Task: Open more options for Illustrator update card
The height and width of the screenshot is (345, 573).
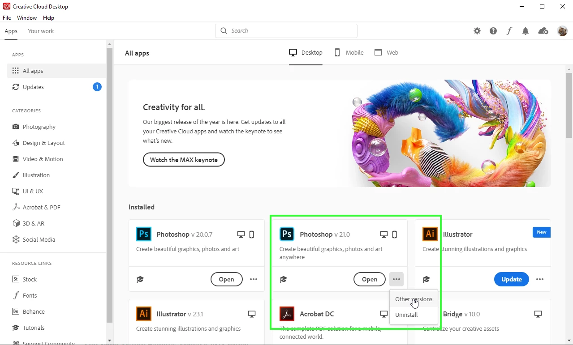Action: [540, 279]
